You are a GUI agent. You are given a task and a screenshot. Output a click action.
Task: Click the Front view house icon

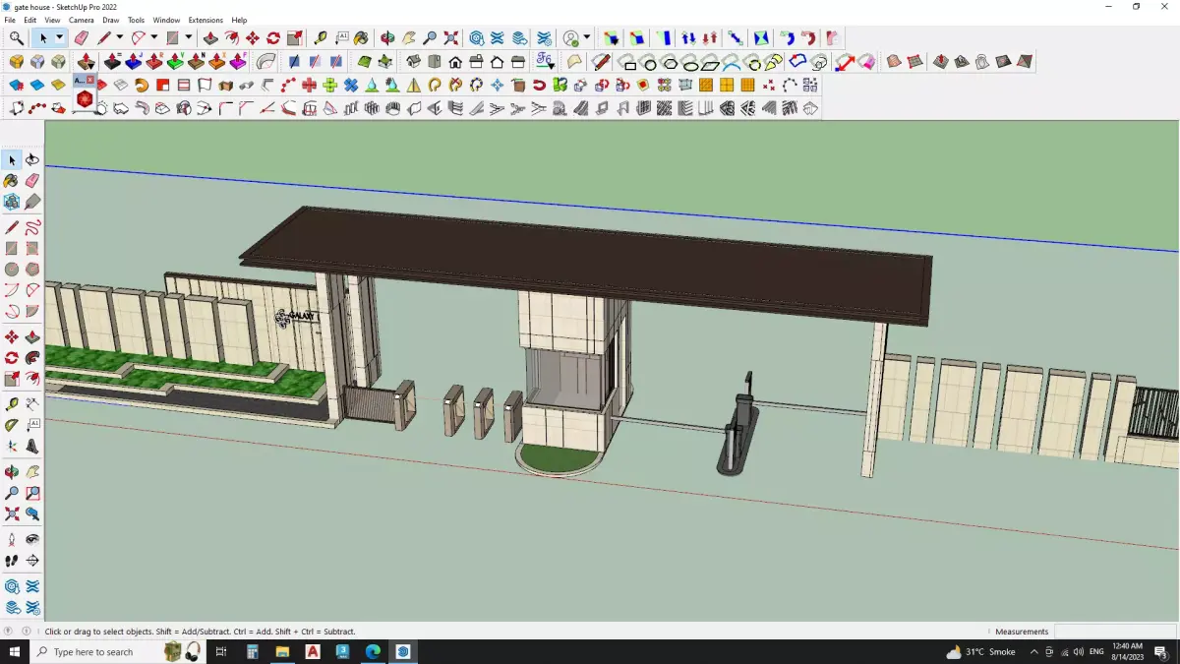(455, 62)
